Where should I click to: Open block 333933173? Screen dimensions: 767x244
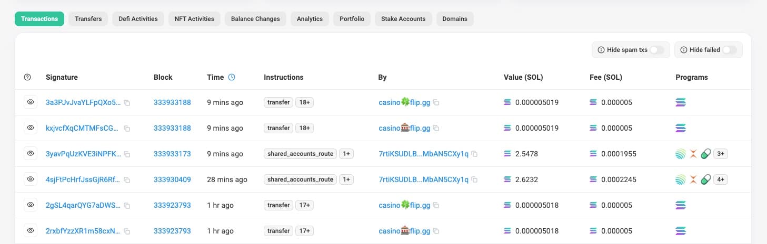[x=172, y=154]
